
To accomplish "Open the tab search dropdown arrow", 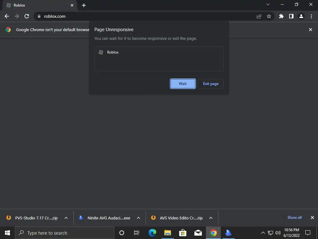I will pyautogui.click(x=268, y=4).
